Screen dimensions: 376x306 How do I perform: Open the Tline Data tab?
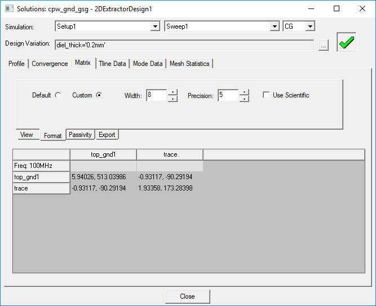pyautogui.click(x=112, y=64)
